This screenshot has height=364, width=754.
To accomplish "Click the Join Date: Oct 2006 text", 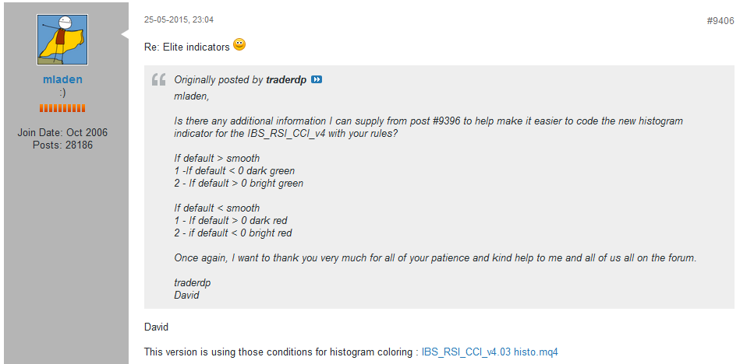I will [62, 133].
